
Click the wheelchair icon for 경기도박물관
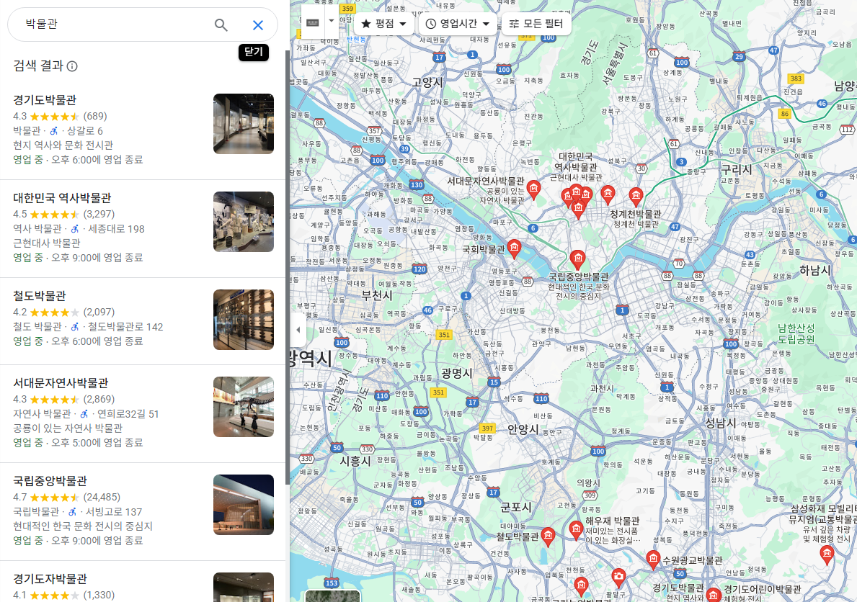tap(53, 130)
